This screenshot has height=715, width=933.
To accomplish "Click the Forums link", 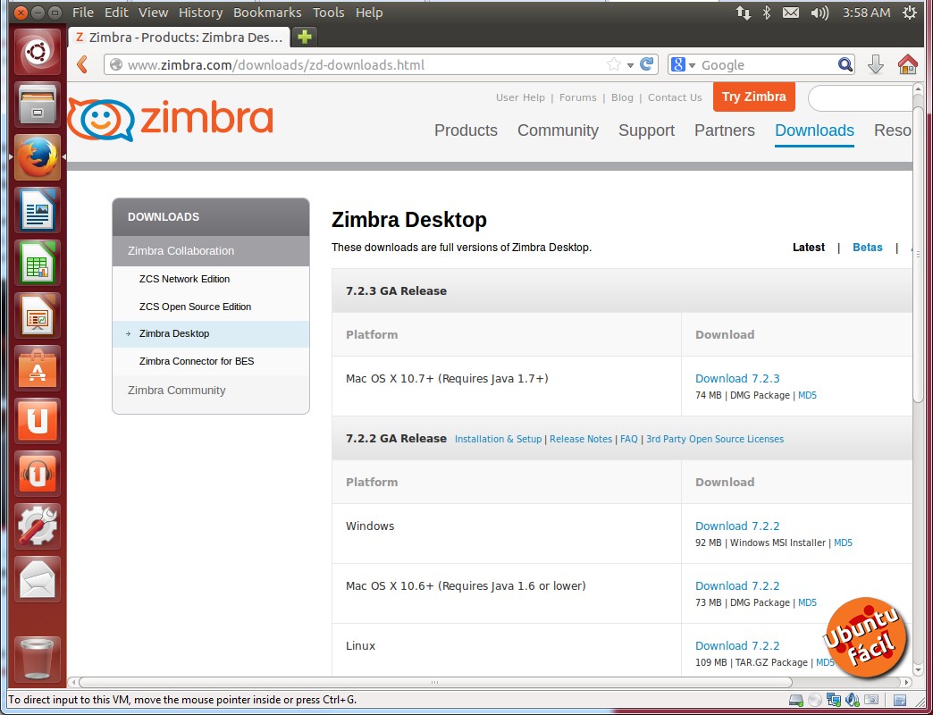I will click(578, 97).
